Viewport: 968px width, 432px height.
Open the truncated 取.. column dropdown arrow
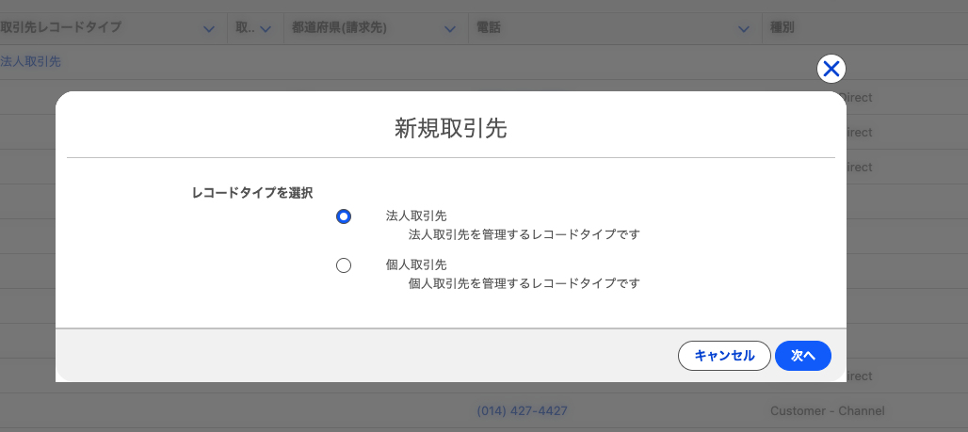(266, 29)
